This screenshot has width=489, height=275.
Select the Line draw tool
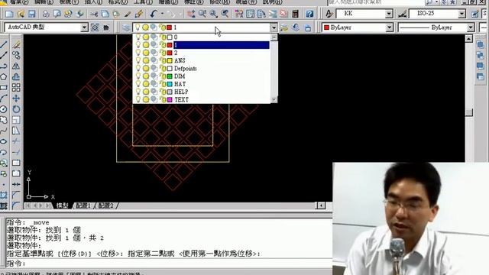pos(4,44)
